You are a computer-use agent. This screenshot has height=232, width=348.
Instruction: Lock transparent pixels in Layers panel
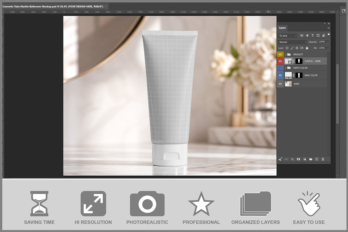coord(287,48)
